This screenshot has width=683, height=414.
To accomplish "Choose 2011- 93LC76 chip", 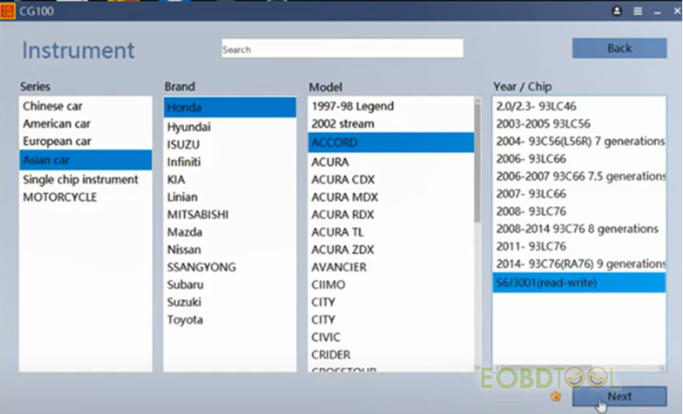I will click(x=579, y=246).
